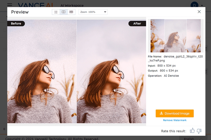
Task: Open the hamburger menu
Action: point(10,5)
